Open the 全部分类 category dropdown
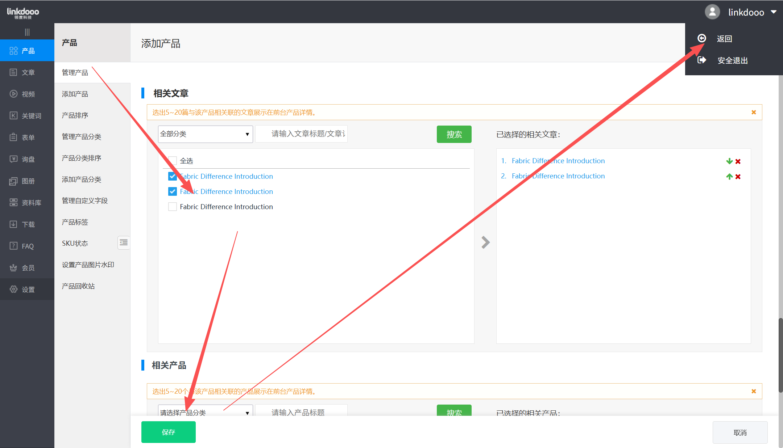783x448 pixels. click(205, 134)
